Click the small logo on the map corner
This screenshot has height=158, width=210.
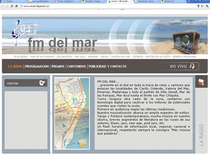point(82,142)
